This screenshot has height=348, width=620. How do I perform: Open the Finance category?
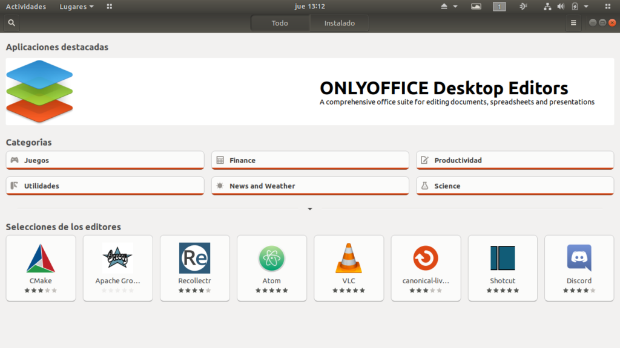(x=310, y=160)
